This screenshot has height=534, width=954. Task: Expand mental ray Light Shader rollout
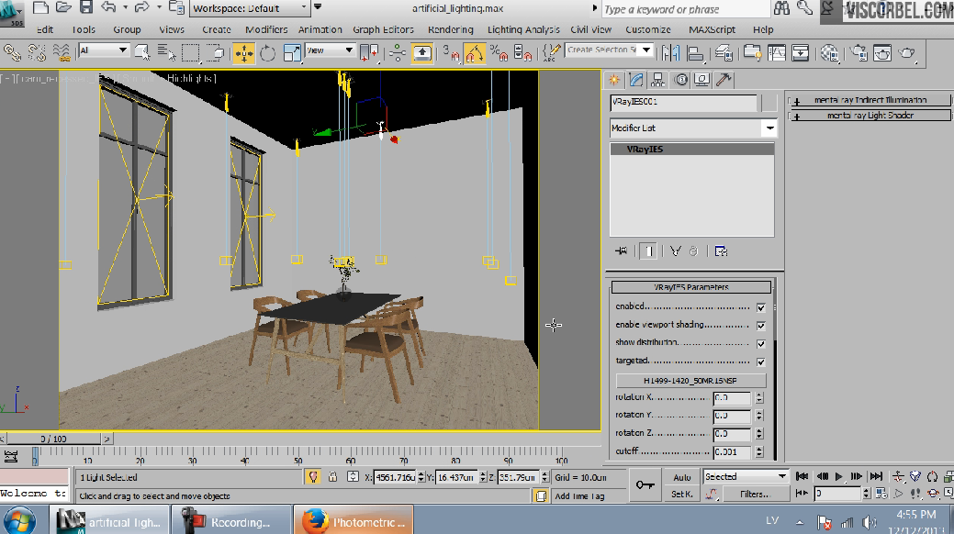(x=870, y=116)
